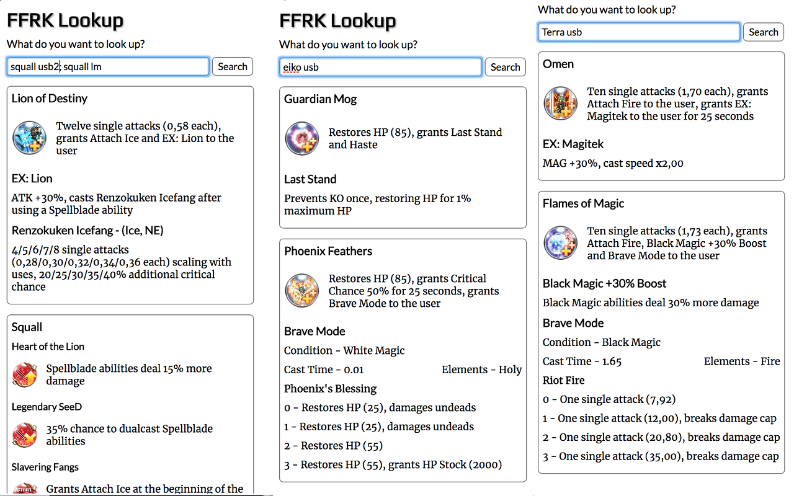Click the Heart of the Lion label
The height and width of the screenshot is (496, 794).
[x=48, y=347]
